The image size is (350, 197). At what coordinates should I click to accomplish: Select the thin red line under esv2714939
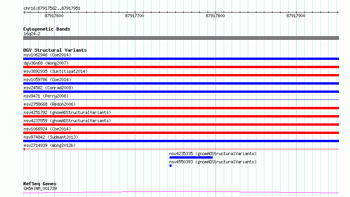181,149
